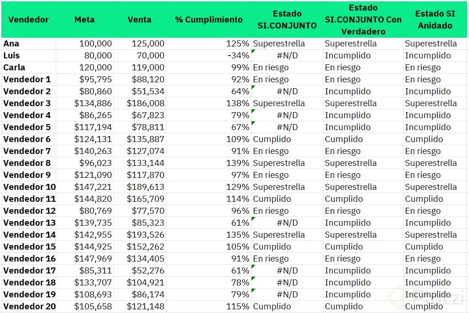Screen dimensions: 469x313
Task: Click the green error triangle in Luis's row
Action: [253, 52]
